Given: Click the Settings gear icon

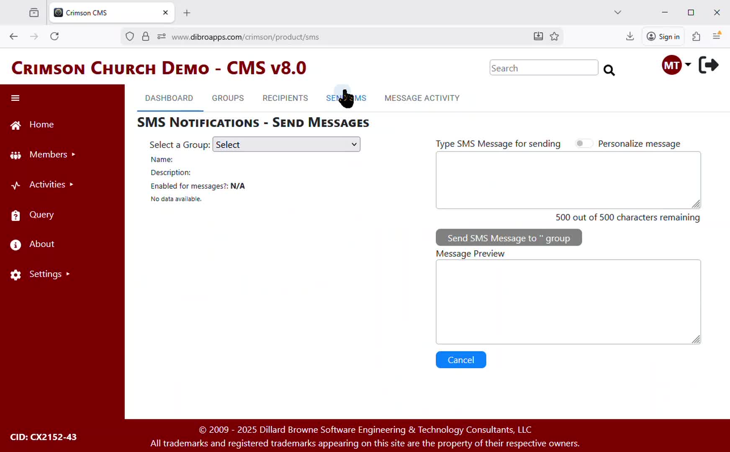Looking at the screenshot, I should [15, 275].
